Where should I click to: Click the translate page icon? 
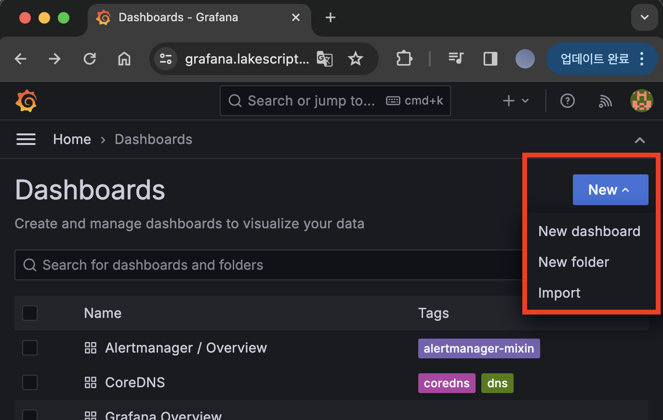point(325,59)
